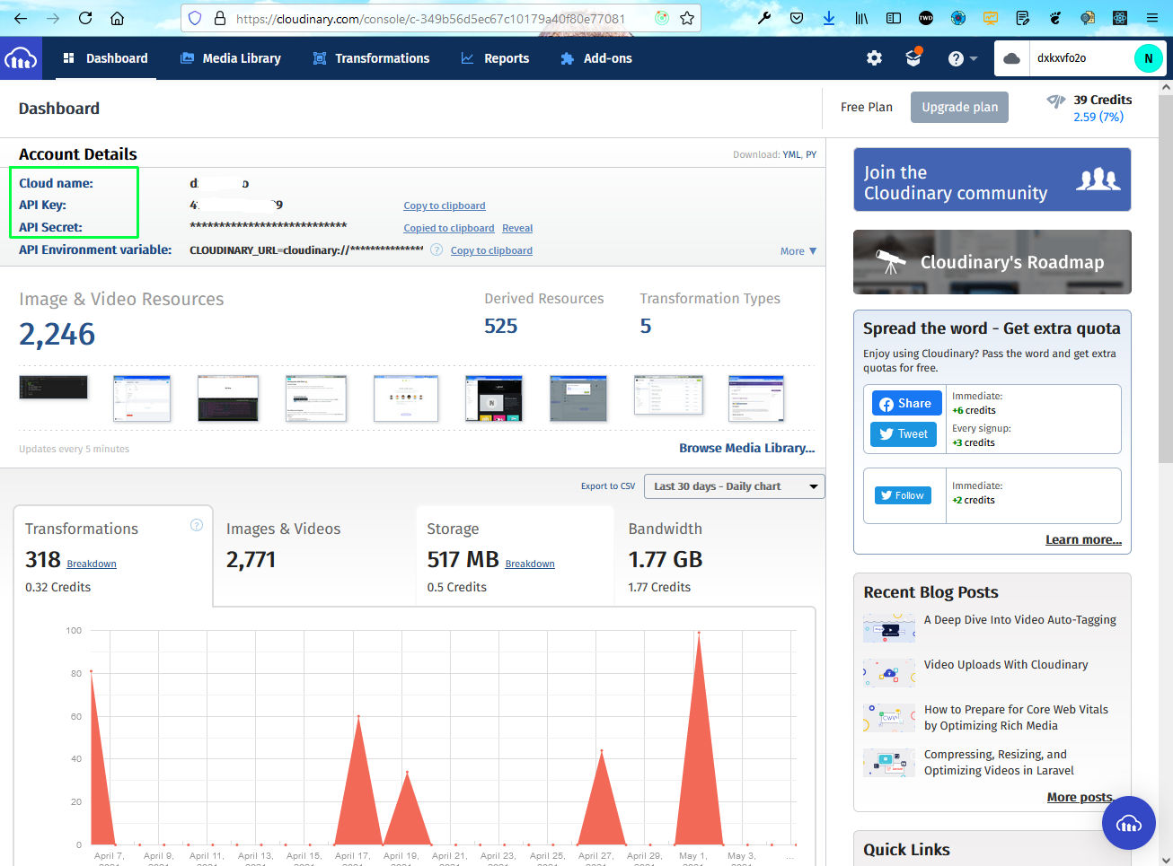The width and height of the screenshot is (1173, 866).
Task: Click the help icon next to environment variable
Action: click(437, 250)
